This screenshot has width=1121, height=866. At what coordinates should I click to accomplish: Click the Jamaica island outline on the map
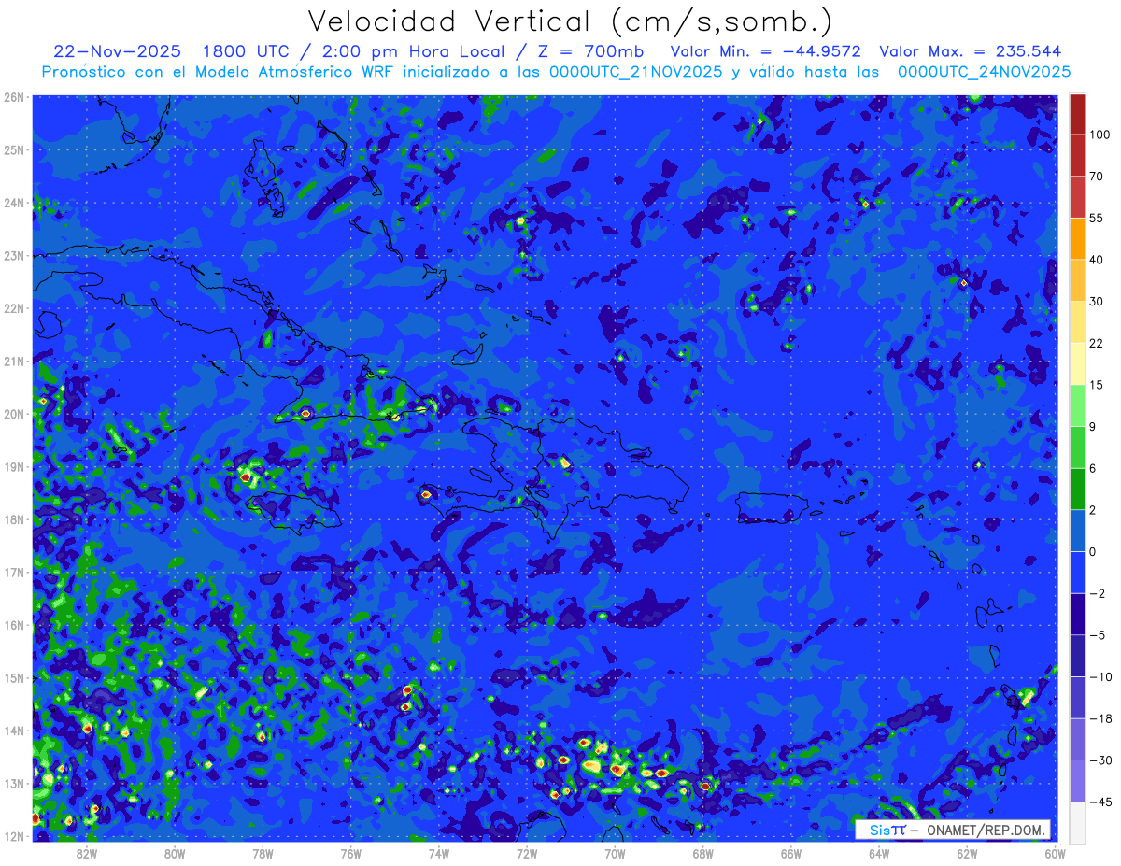pos(291,513)
